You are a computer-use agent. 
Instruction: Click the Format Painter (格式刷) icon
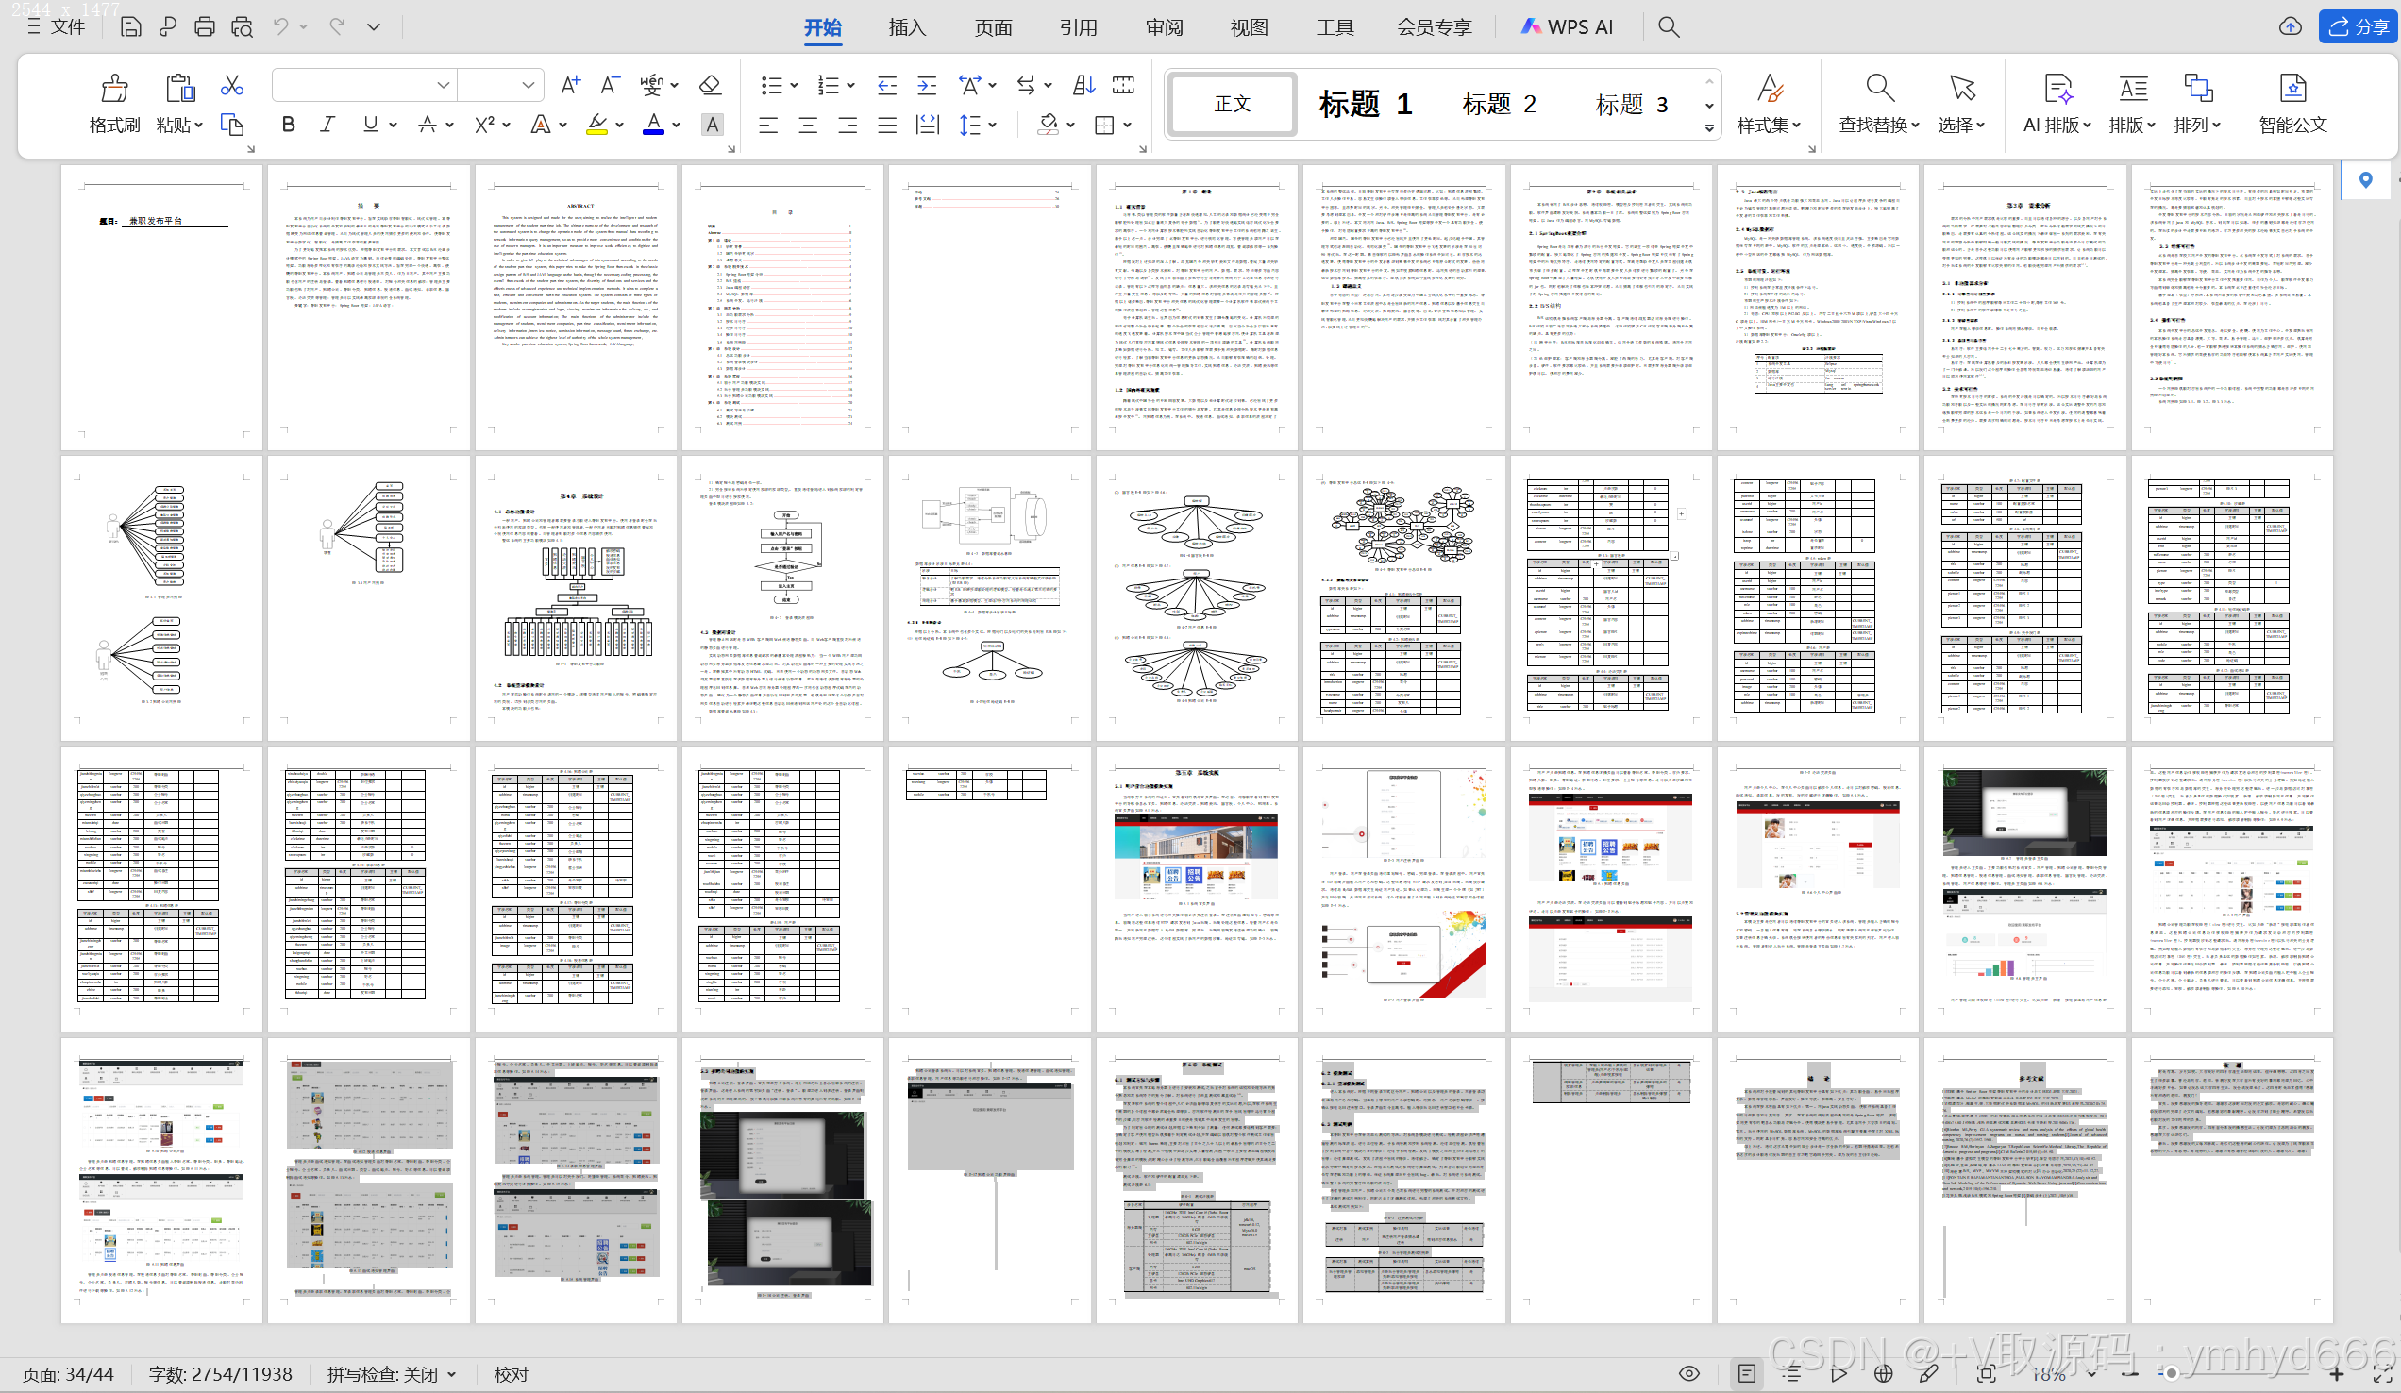point(114,91)
